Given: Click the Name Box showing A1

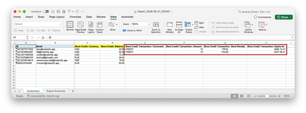Looking at the screenshot, I should pos(19,38).
